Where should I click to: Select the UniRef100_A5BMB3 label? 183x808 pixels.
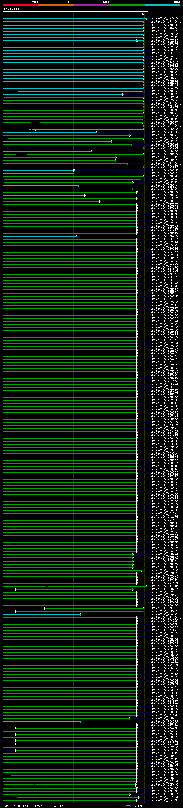tap(164, 151)
